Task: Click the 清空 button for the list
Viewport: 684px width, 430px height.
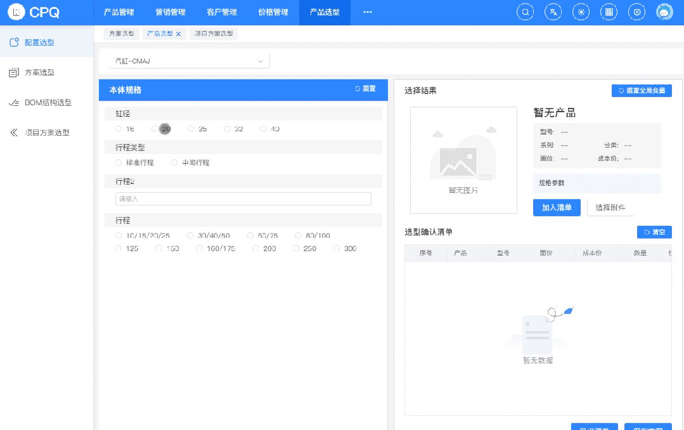Action: point(654,232)
